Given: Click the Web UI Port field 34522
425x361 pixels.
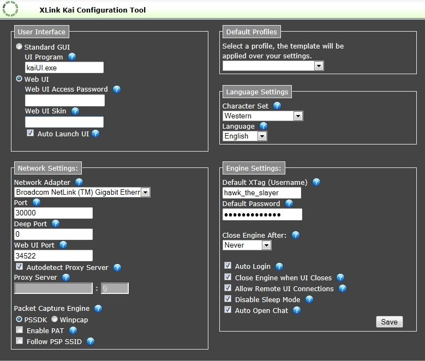Looking at the screenshot, I should pyautogui.click(x=53, y=256).
